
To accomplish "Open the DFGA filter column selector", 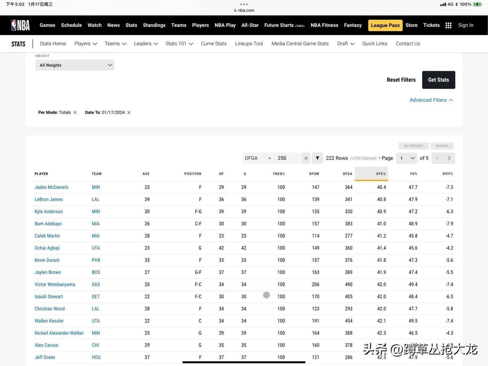I will (x=254, y=158).
